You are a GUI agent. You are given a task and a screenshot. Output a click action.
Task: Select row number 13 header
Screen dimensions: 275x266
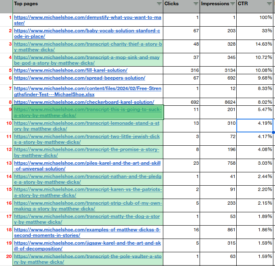click(9, 163)
